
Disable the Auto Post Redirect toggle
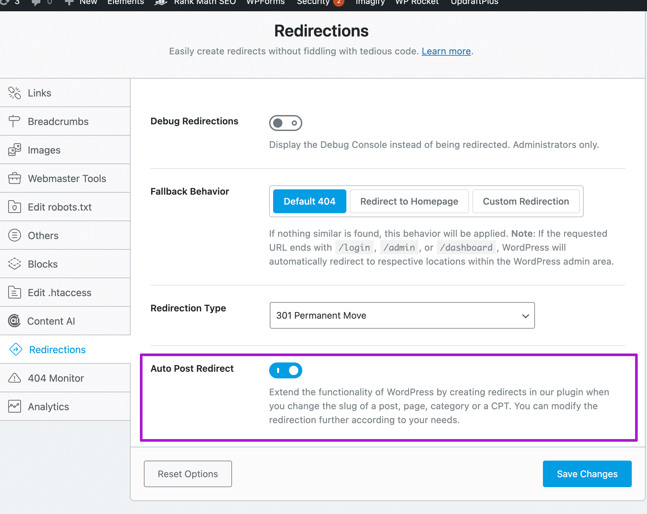coord(285,370)
